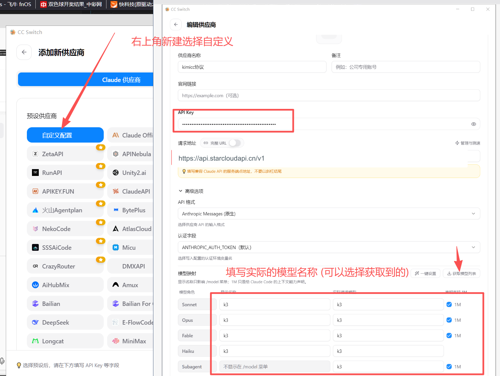
Task: Click the Longcat logo icon
Action: click(x=35, y=341)
